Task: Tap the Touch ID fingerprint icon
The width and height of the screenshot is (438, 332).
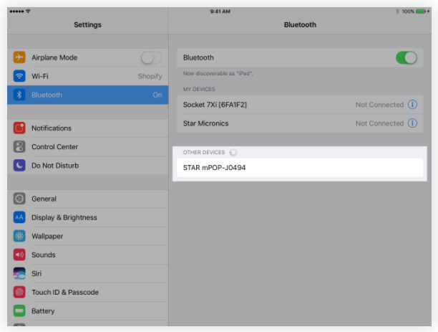Action: point(19,292)
